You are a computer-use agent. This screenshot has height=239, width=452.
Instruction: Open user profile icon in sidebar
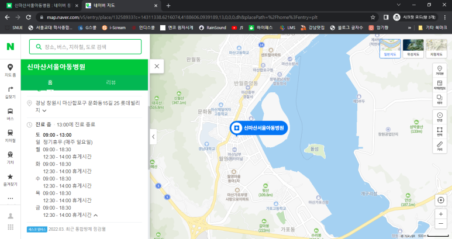[x=11, y=216]
